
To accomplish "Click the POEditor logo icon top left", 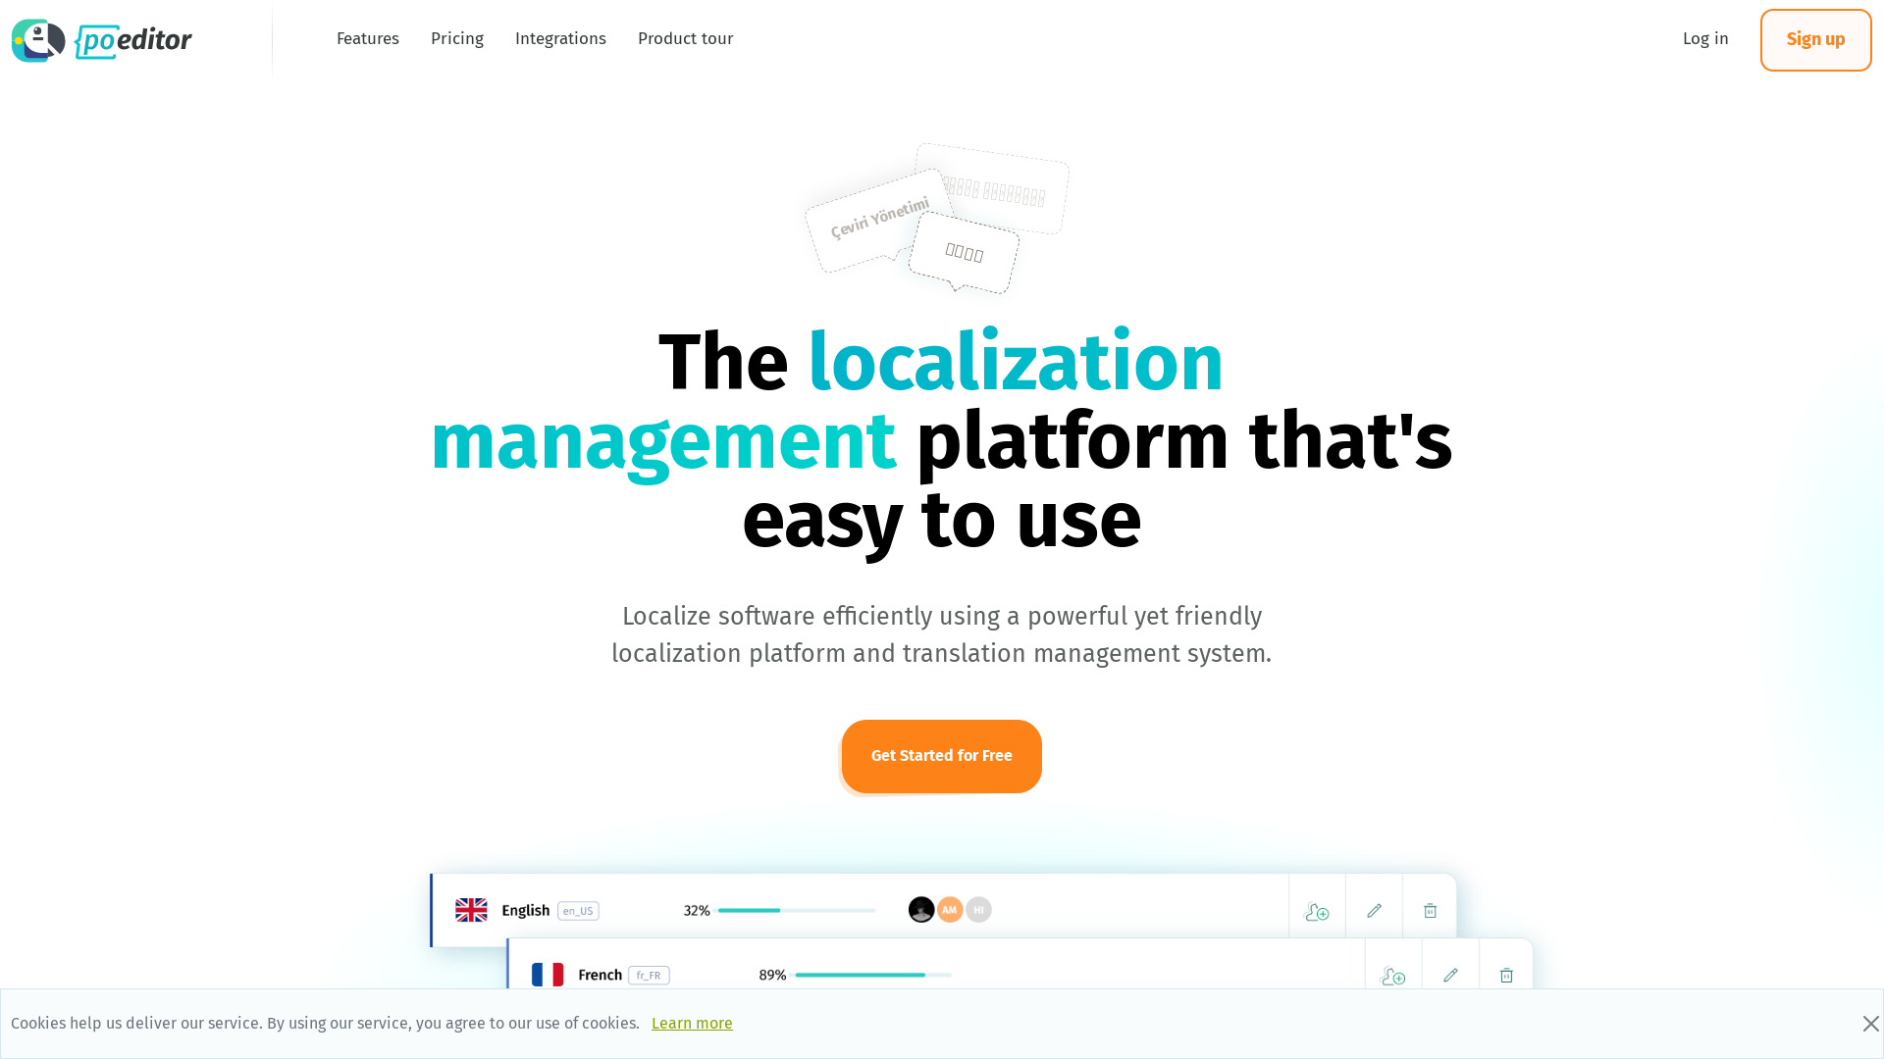I will 37,40.
